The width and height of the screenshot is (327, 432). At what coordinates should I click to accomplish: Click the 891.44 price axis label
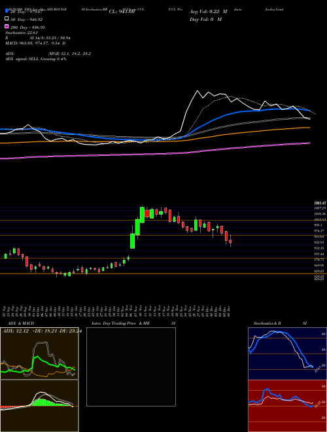tap(317, 254)
